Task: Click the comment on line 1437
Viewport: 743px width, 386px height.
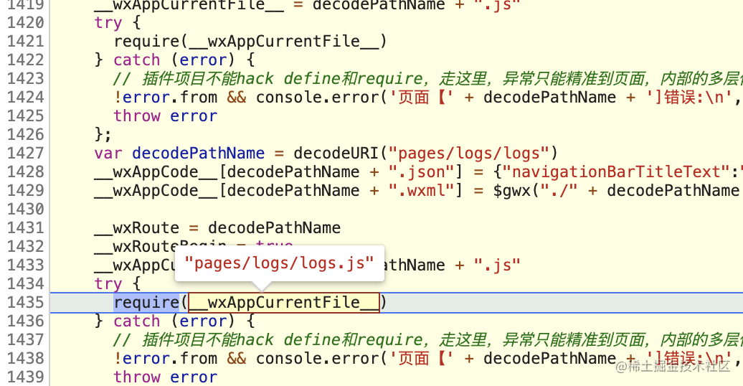Action: pyautogui.click(x=428, y=339)
